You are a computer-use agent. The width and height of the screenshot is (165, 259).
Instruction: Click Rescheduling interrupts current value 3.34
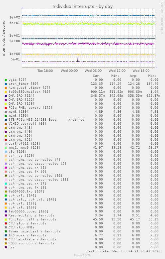pyautogui.click(x=99, y=215)
